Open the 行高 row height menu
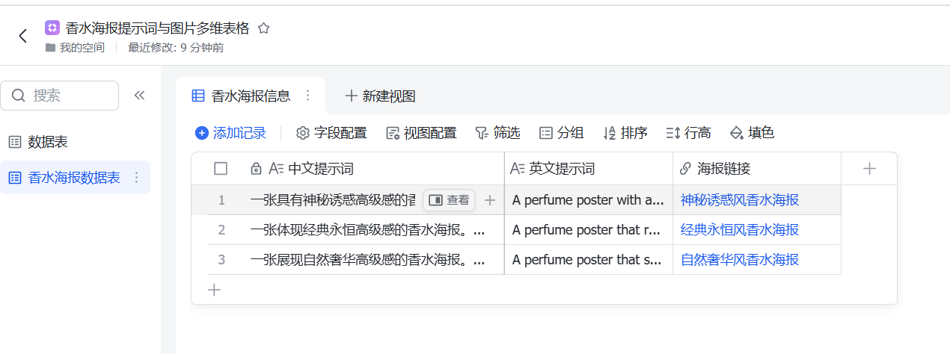Screen dimensions: 950x354 688,133
